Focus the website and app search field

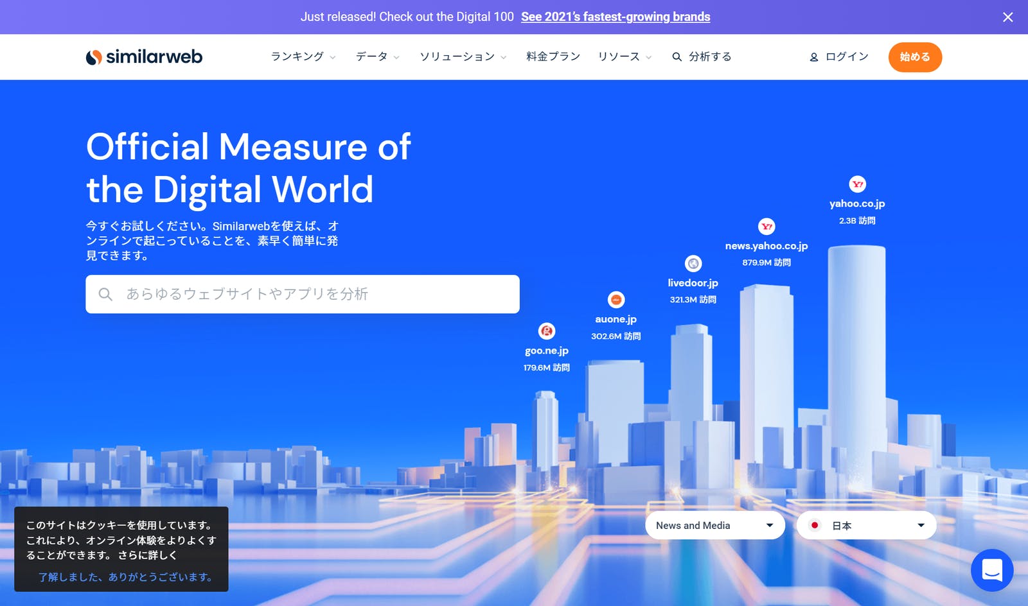[x=303, y=294]
